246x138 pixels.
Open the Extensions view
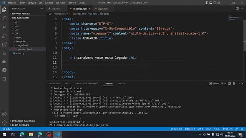4,44
